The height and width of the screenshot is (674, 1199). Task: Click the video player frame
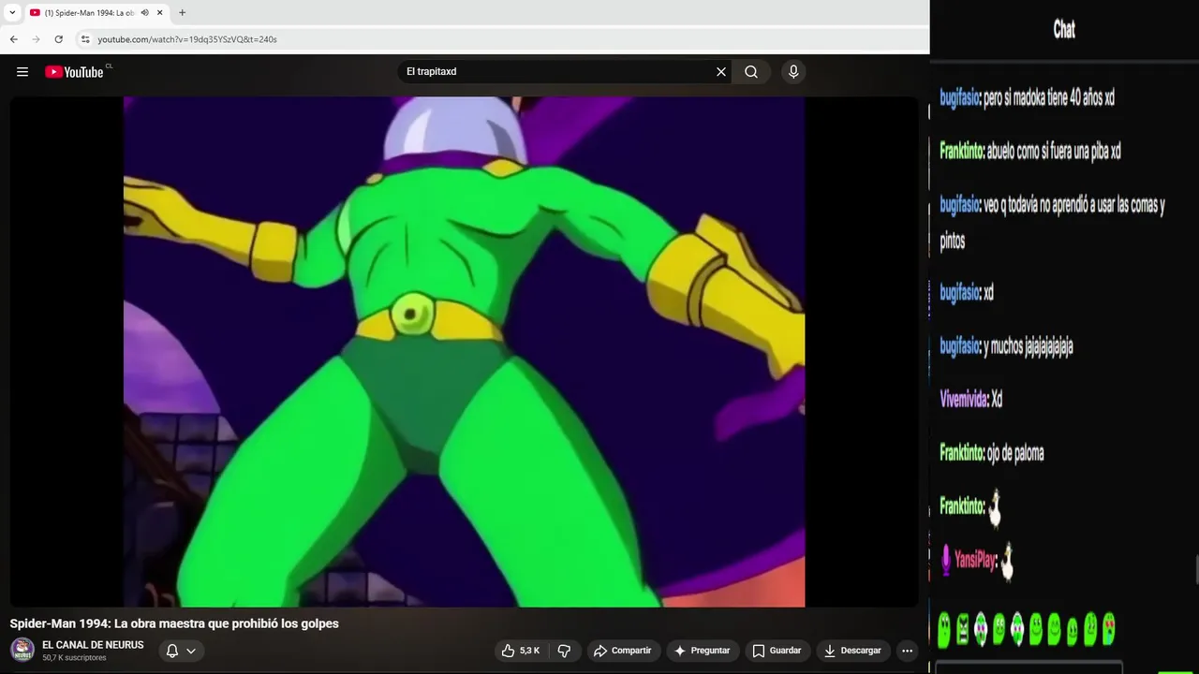coord(464,352)
